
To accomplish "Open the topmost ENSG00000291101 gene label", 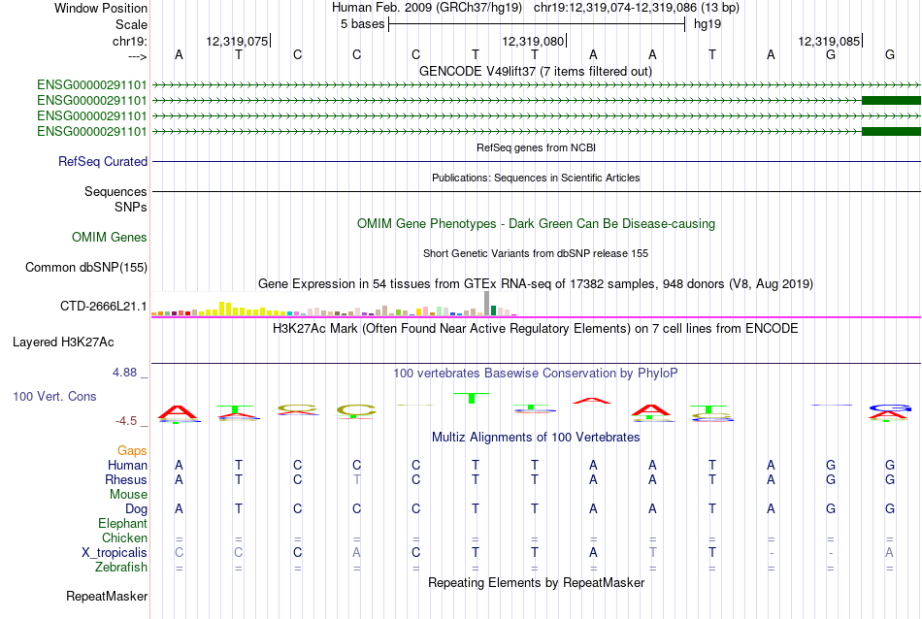I will click(92, 84).
